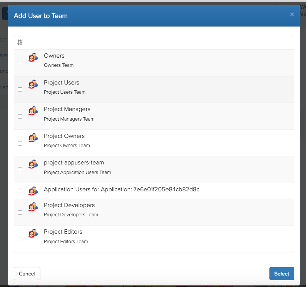Check the Owners team checkbox
306x287 pixels.
pos(20,63)
